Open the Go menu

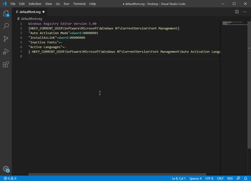58,4
